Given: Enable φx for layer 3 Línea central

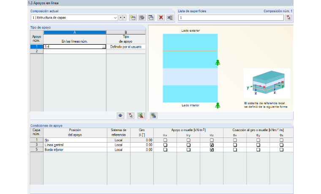Looking at the screenshot, I should click(x=235, y=145).
